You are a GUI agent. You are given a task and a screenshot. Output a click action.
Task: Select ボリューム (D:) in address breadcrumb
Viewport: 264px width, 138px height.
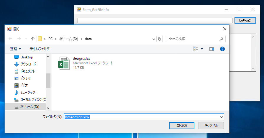coord(68,39)
